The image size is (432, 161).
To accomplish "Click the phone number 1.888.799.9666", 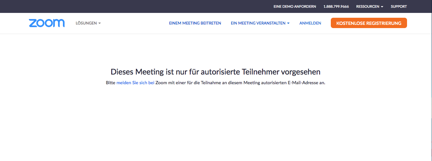I will click(x=336, y=6).
